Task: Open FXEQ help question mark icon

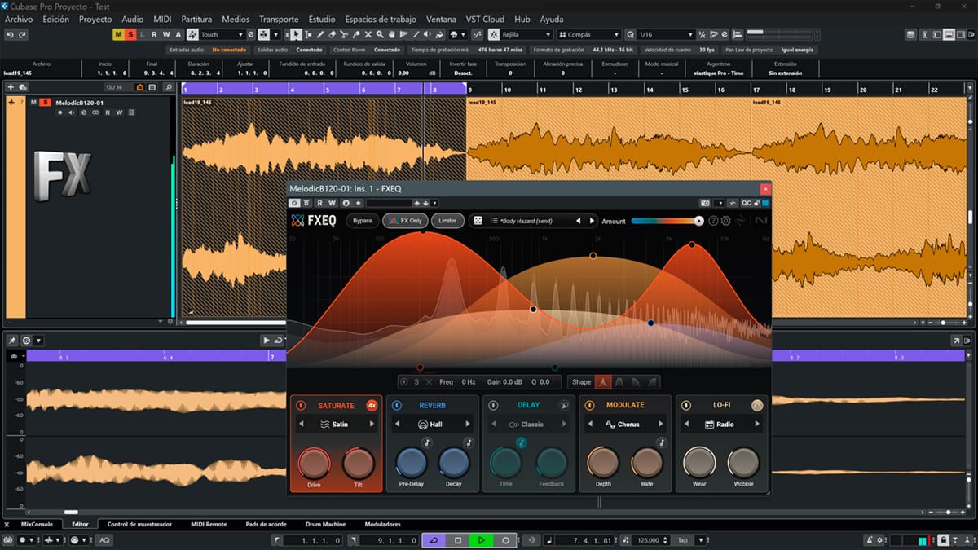Action: click(713, 221)
